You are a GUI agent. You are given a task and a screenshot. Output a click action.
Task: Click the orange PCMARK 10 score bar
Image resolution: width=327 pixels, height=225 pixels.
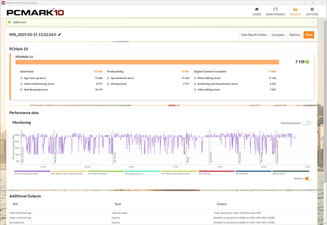[x=147, y=62]
